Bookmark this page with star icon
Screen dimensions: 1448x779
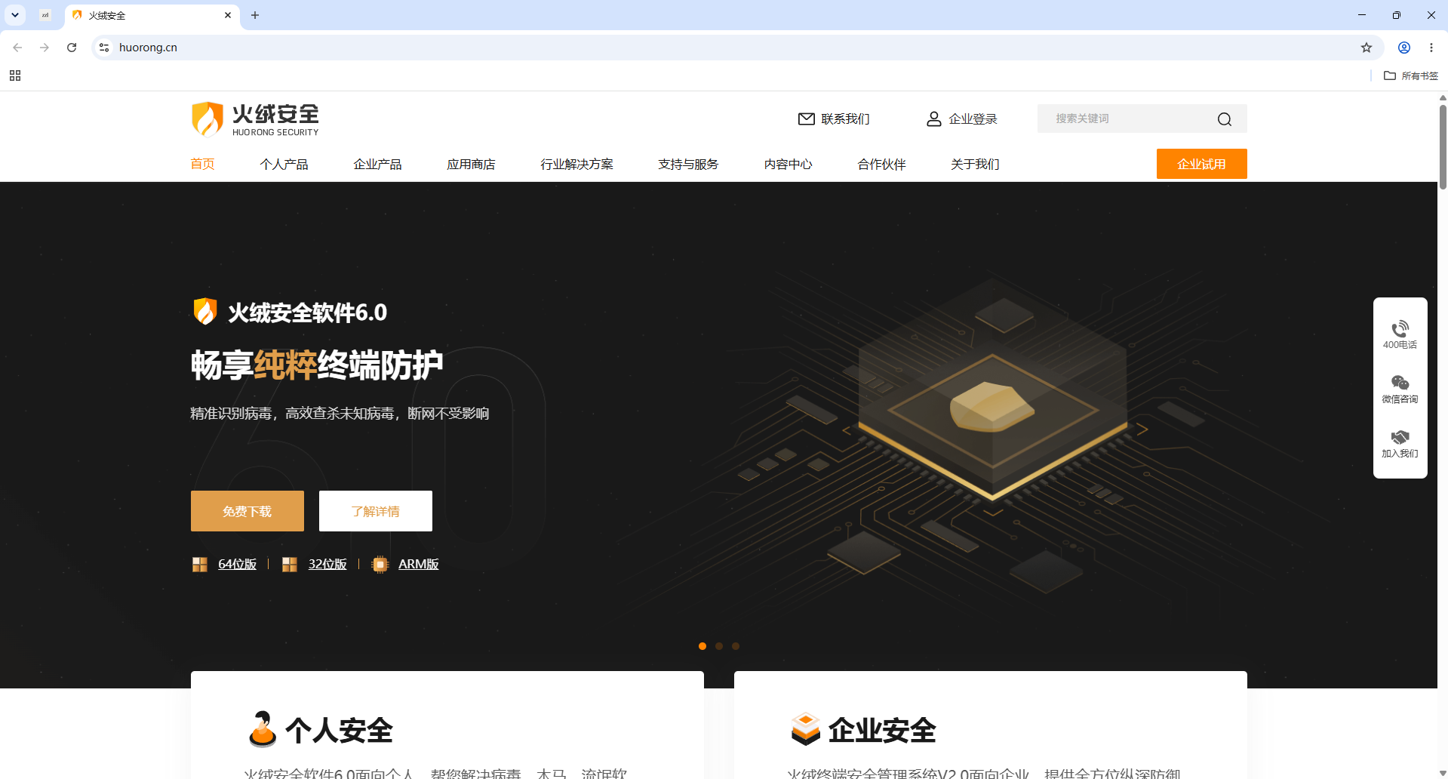click(1367, 48)
